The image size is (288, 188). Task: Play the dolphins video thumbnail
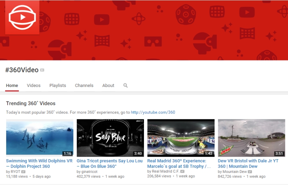pyautogui.click(x=40, y=138)
